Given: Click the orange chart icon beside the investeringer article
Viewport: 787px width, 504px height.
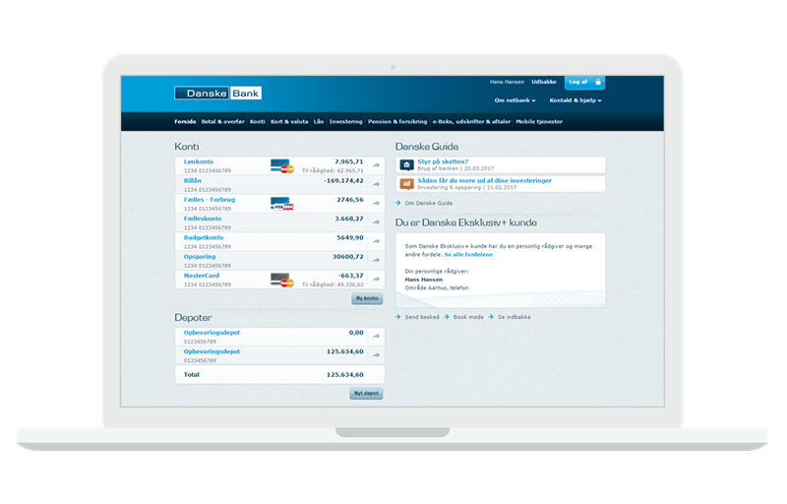Looking at the screenshot, I should (x=406, y=183).
